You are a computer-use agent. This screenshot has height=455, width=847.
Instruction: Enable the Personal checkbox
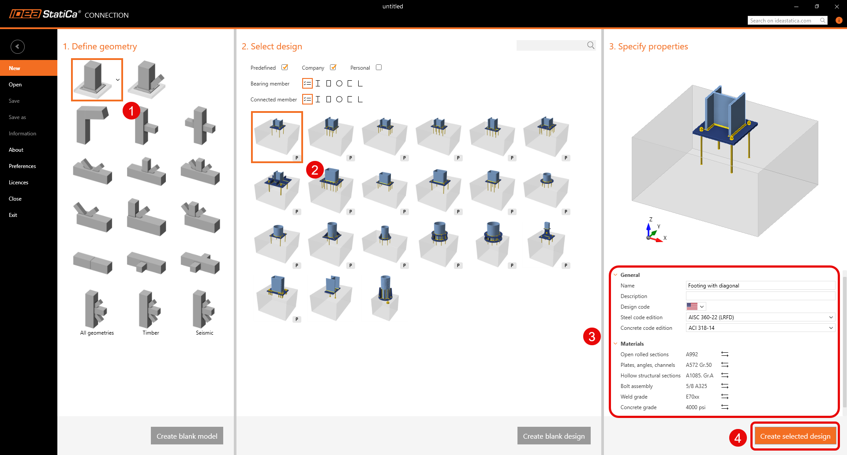(379, 67)
